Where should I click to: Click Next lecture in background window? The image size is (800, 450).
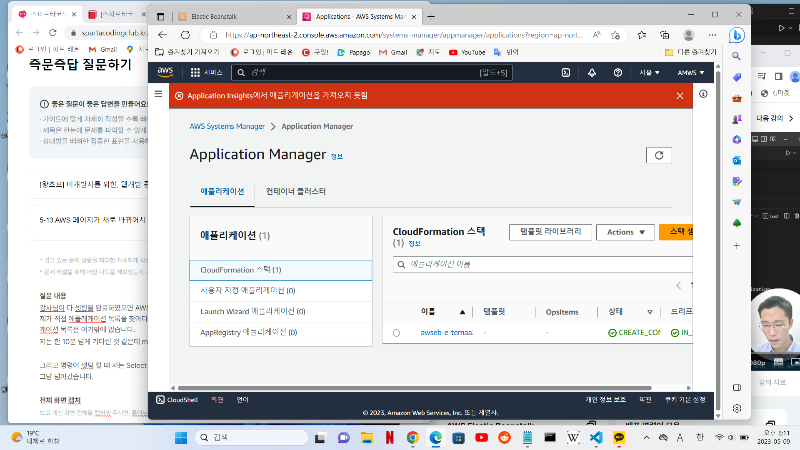pos(775,118)
